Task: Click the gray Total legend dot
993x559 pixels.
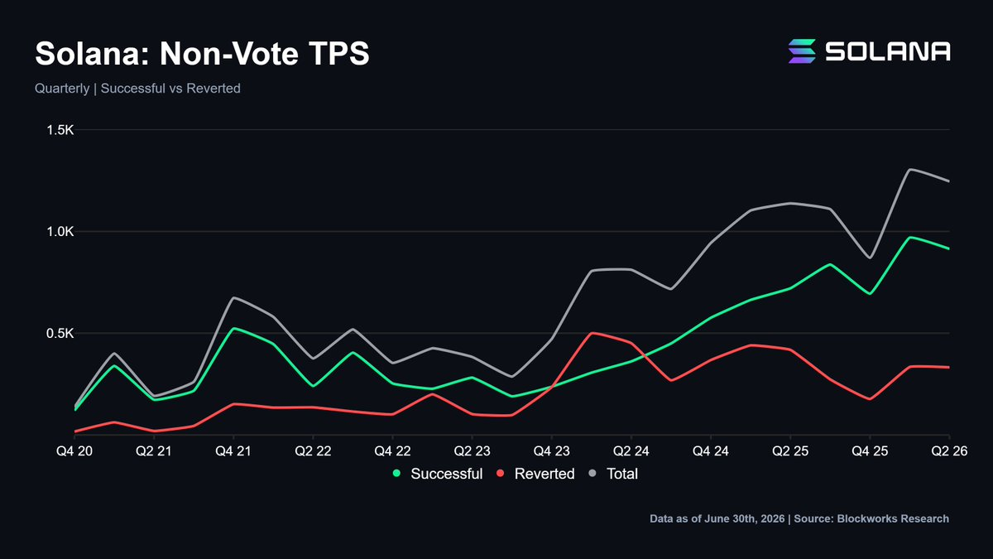Action: (x=592, y=474)
